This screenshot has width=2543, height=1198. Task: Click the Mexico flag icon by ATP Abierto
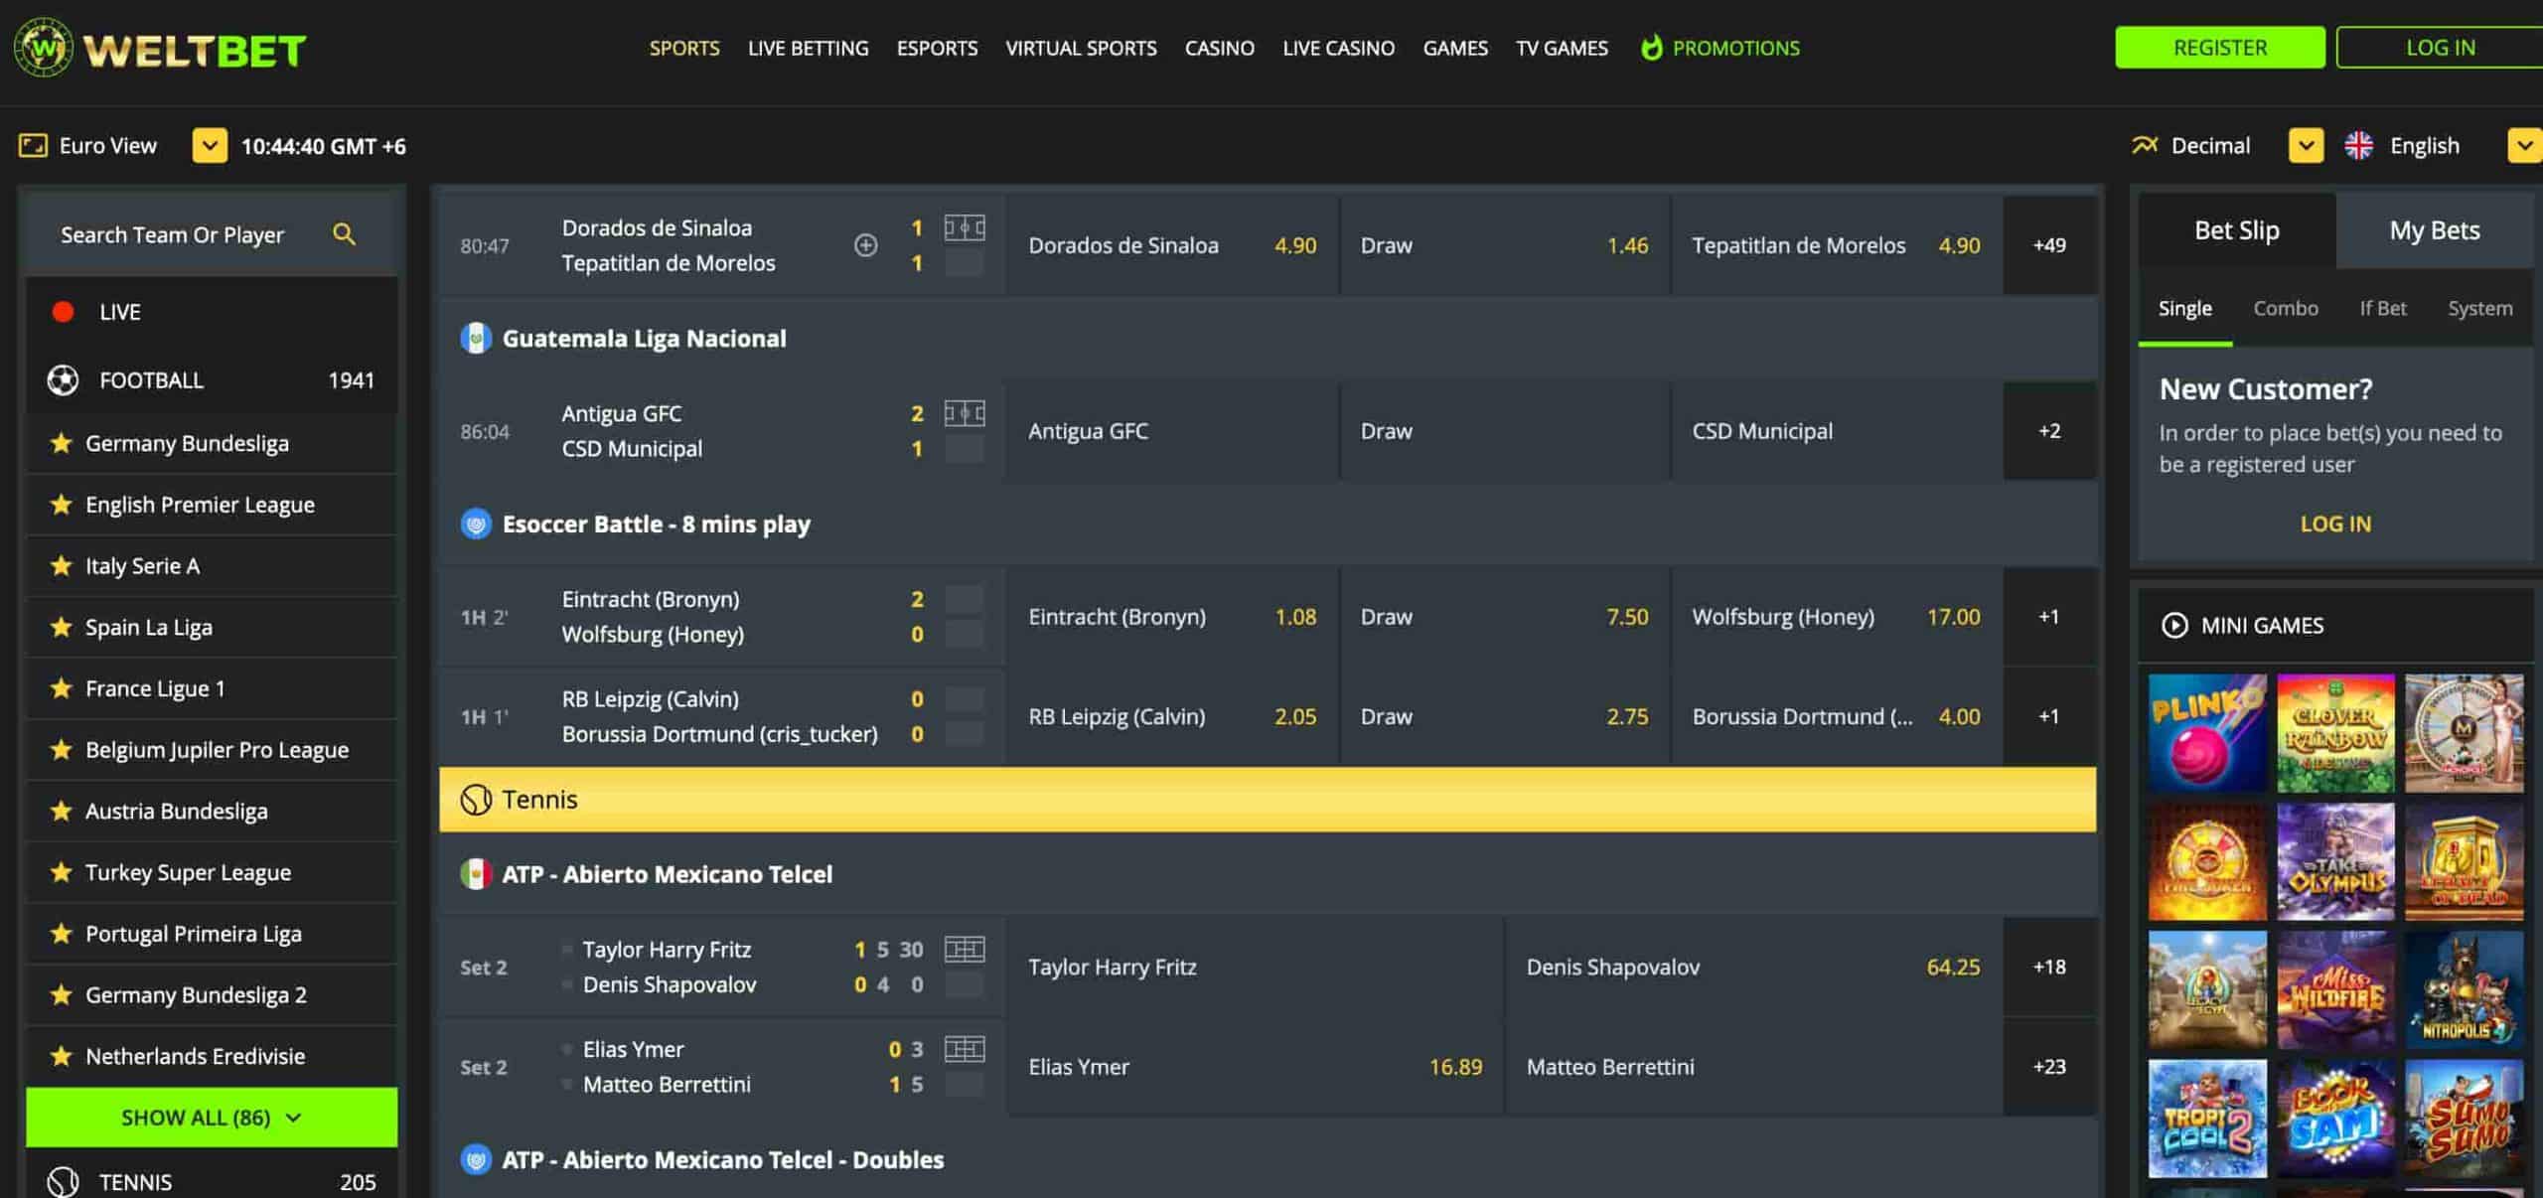pos(476,874)
